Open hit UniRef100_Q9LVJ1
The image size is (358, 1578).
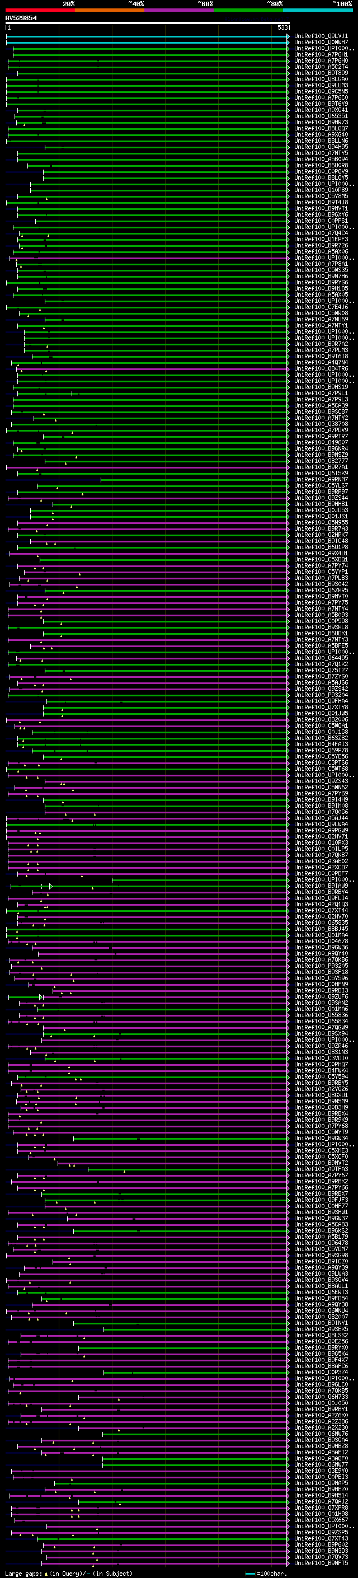tap(321, 36)
